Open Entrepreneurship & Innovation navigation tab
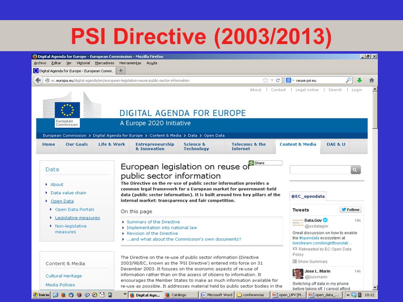 pos(155,146)
